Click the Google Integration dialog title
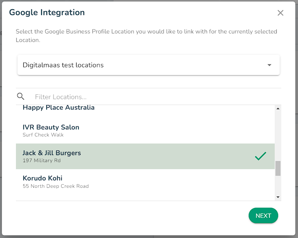The width and height of the screenshot is (298, 238). coord(47,12)
